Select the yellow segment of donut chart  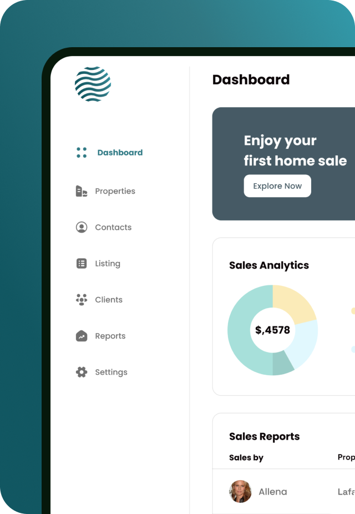(293, 302)
